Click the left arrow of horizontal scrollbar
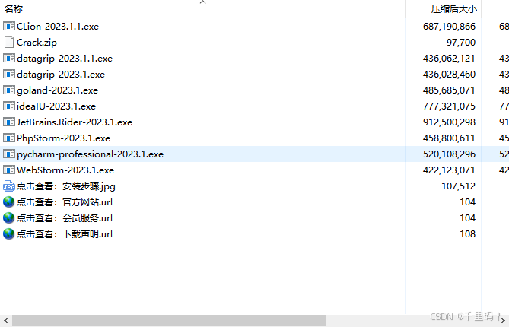 tap(6, 320)
